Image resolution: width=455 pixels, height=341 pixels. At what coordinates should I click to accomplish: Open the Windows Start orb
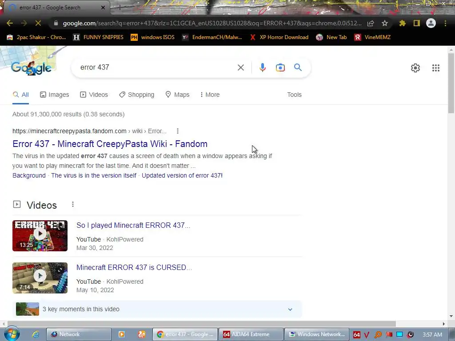12,334
